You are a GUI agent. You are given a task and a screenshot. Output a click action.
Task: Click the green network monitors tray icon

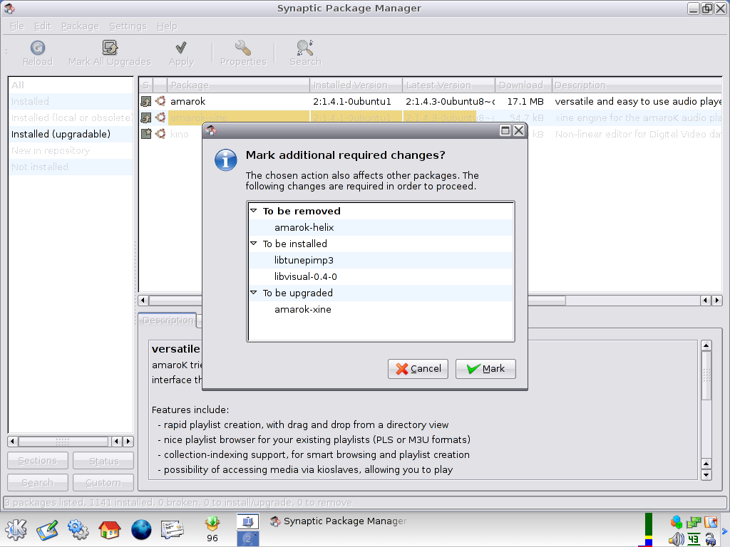694,522
